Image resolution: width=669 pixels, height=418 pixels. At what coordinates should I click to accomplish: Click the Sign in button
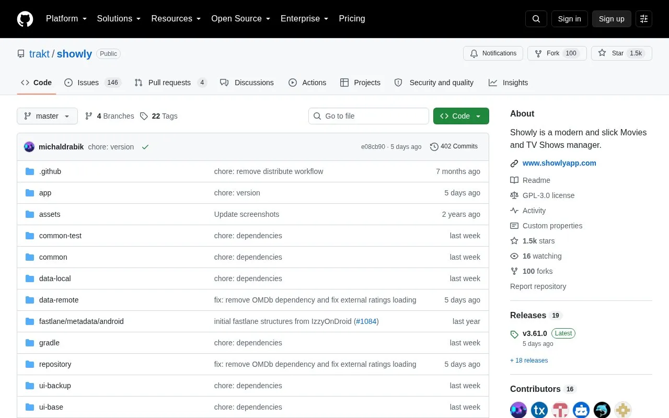[x=569, y=19]
